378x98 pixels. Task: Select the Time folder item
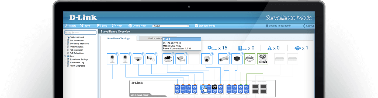[x=70, y=56]
